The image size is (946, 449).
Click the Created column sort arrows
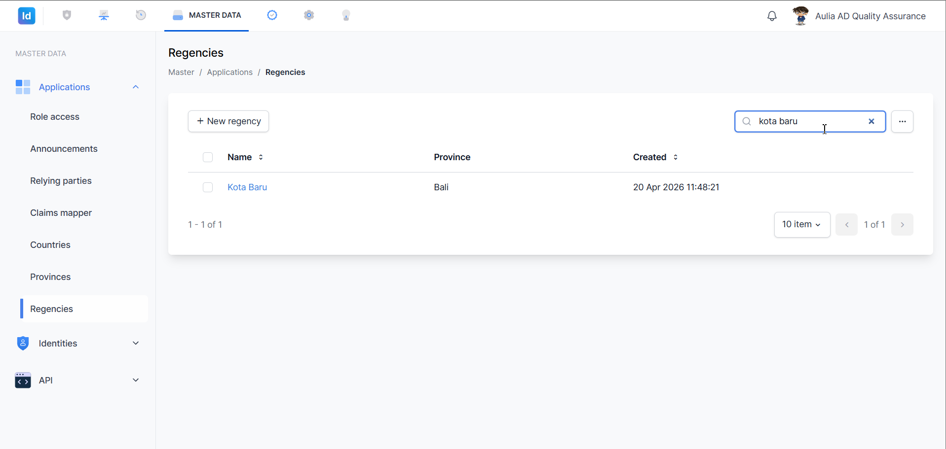676,157
